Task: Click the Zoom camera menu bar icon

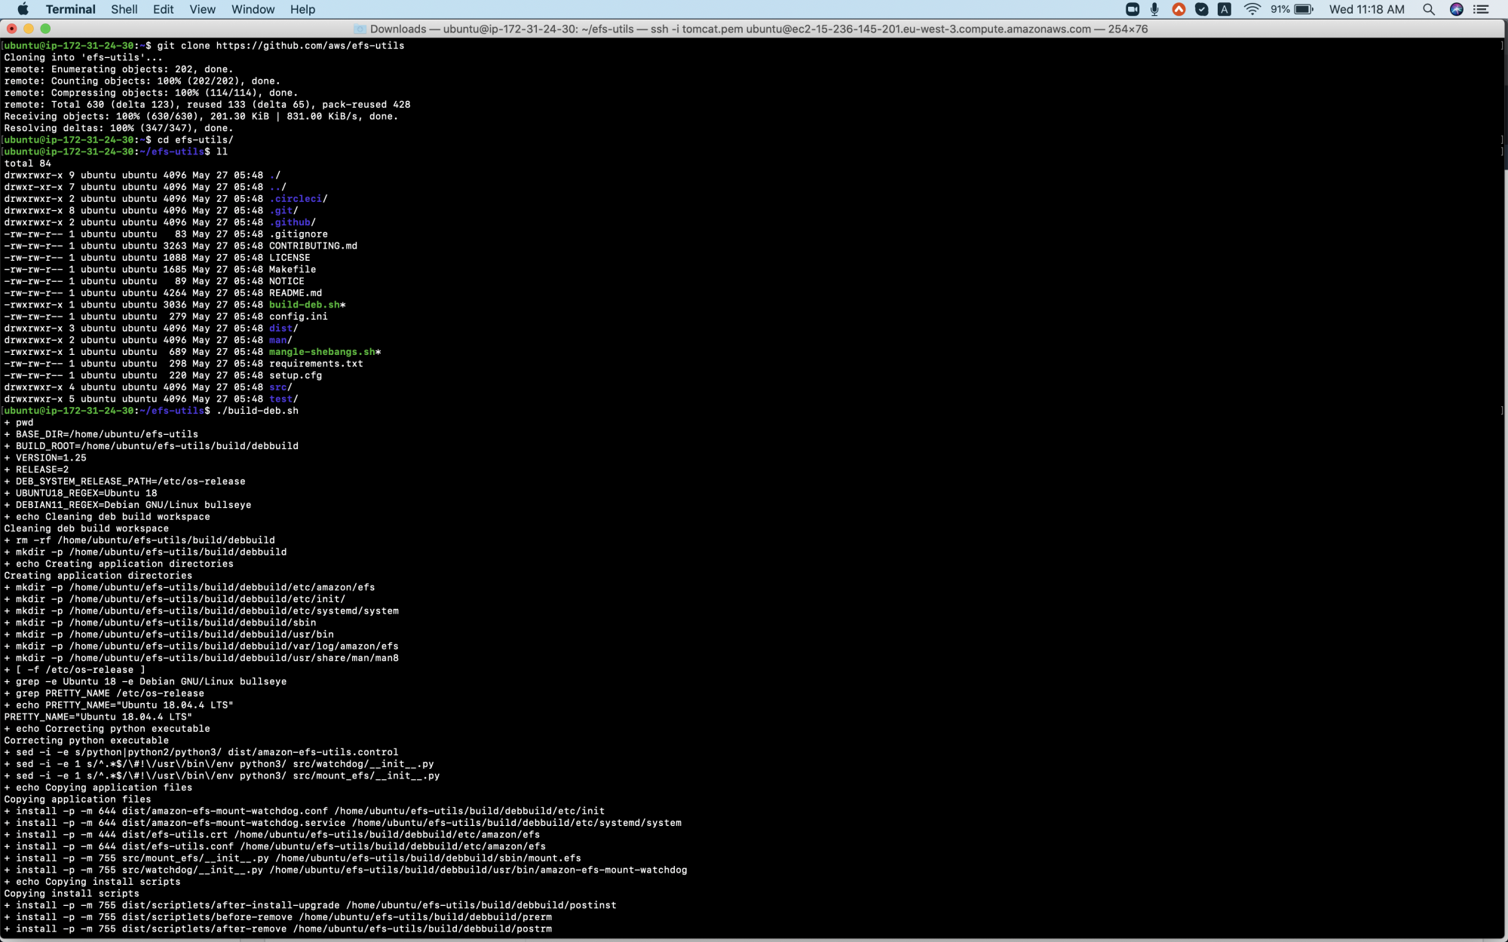Action: click(1132, 9)
